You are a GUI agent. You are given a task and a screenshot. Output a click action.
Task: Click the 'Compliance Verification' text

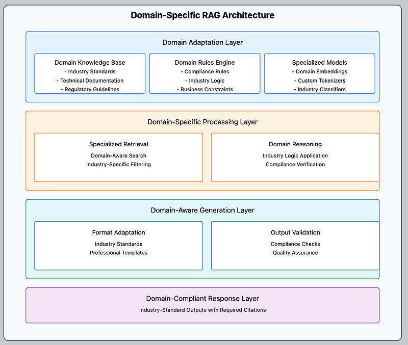coord(295,165)
